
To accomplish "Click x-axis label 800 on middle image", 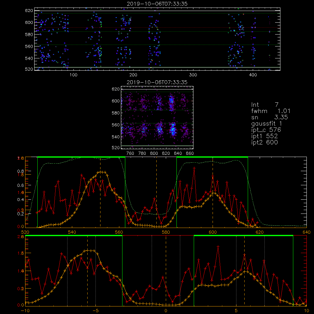I will coord(154,154).
